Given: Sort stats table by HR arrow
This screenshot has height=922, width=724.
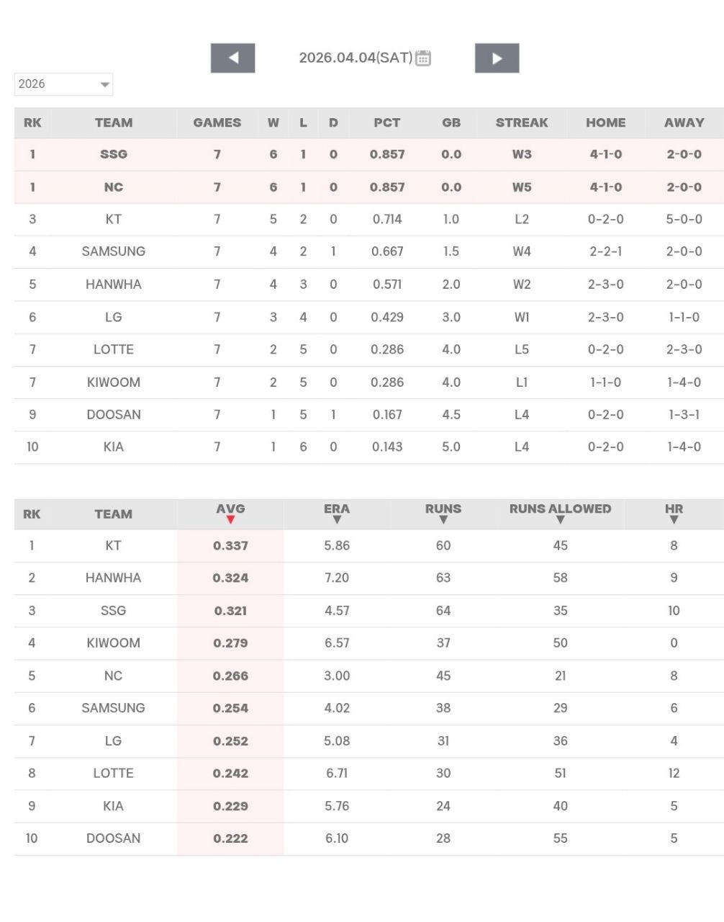Looking at the screenshot, I should click(x=674, y=519).
